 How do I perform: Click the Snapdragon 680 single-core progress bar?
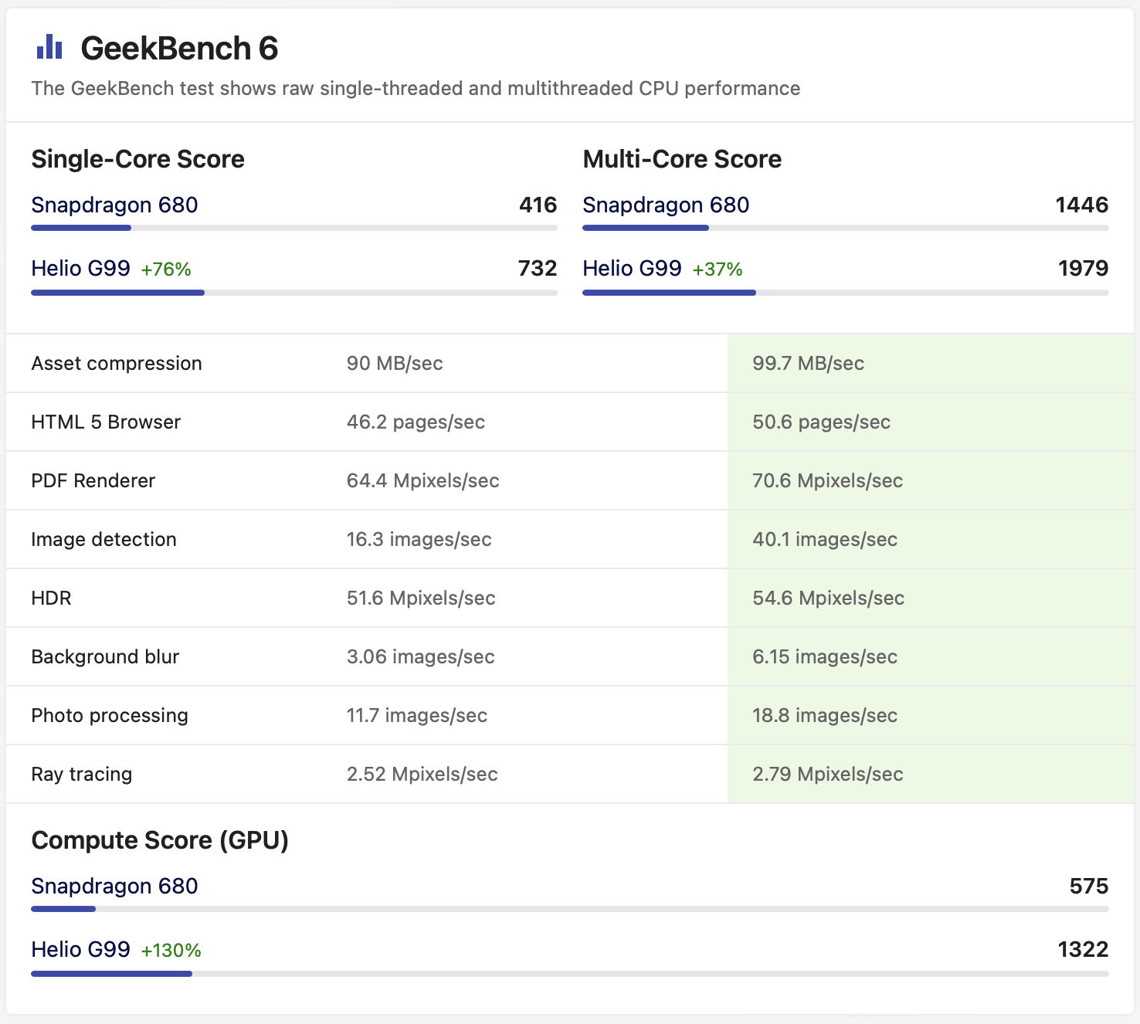(294, 228)
